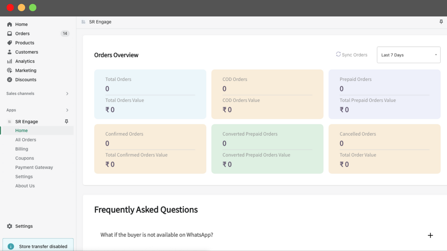
Task: Click the Prepaid Orders card
Action: (x=384, y=94)
